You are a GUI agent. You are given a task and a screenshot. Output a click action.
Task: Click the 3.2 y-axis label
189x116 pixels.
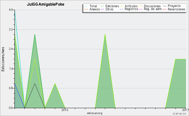pos(11,29)
